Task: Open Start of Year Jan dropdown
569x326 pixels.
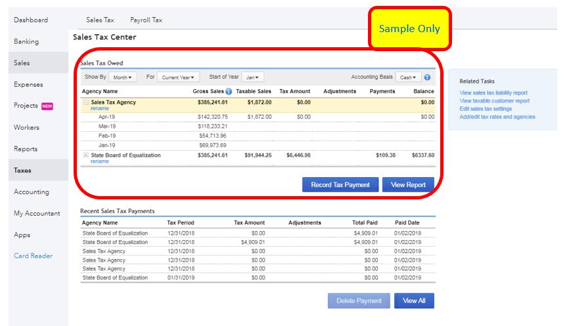Action: tap(252, 77)
